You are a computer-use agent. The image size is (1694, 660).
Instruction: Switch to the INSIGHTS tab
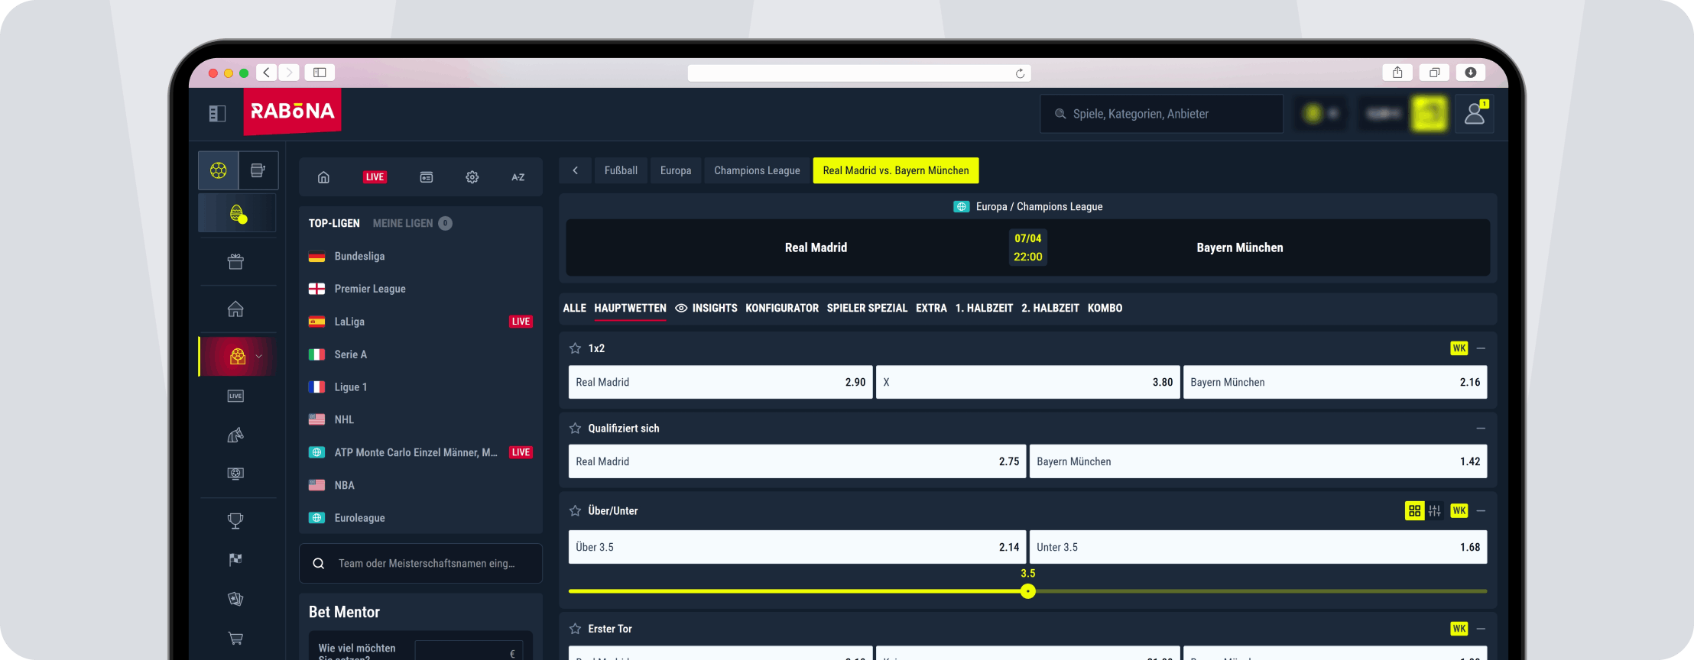pos(706,309)
